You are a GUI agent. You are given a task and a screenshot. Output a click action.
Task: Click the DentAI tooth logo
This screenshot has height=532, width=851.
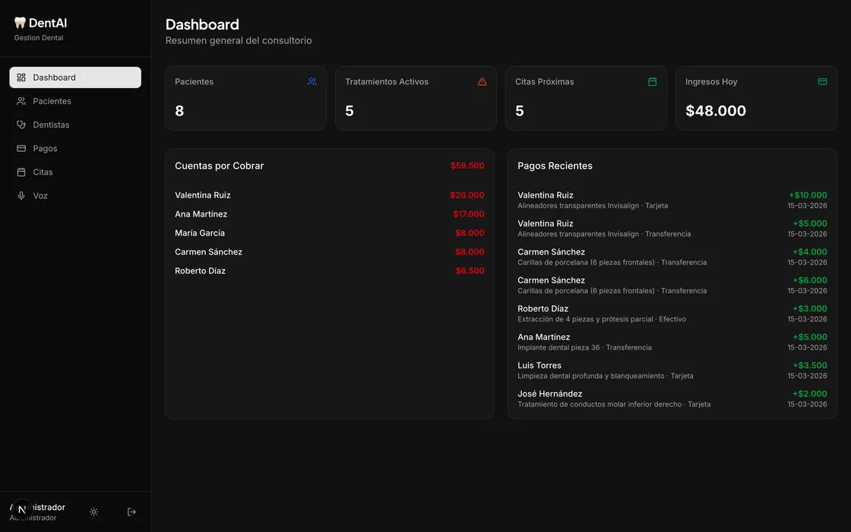pos(21,23)
